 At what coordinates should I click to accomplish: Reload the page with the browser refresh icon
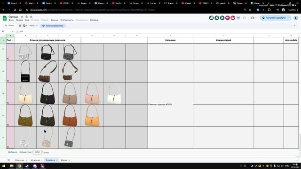point(15,10)
